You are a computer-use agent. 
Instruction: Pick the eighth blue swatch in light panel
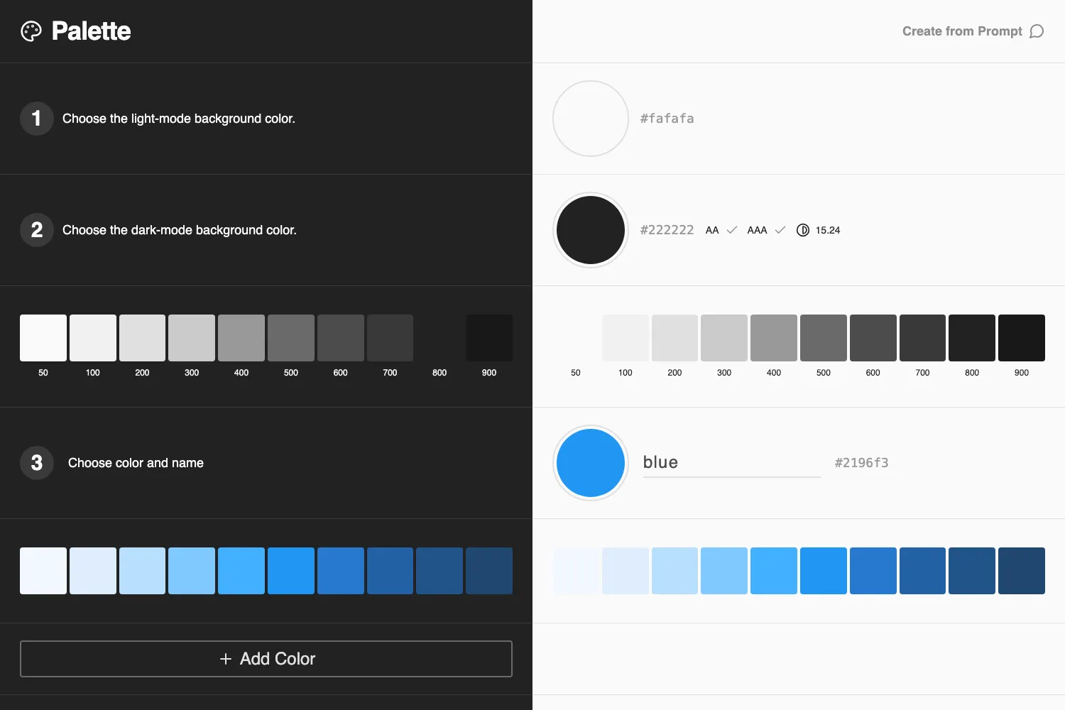click(922, 571)
